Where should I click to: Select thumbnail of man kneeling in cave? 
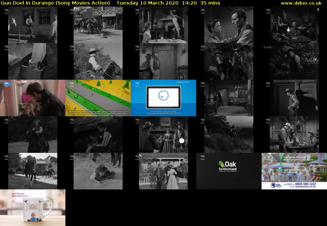coord(98,135)
